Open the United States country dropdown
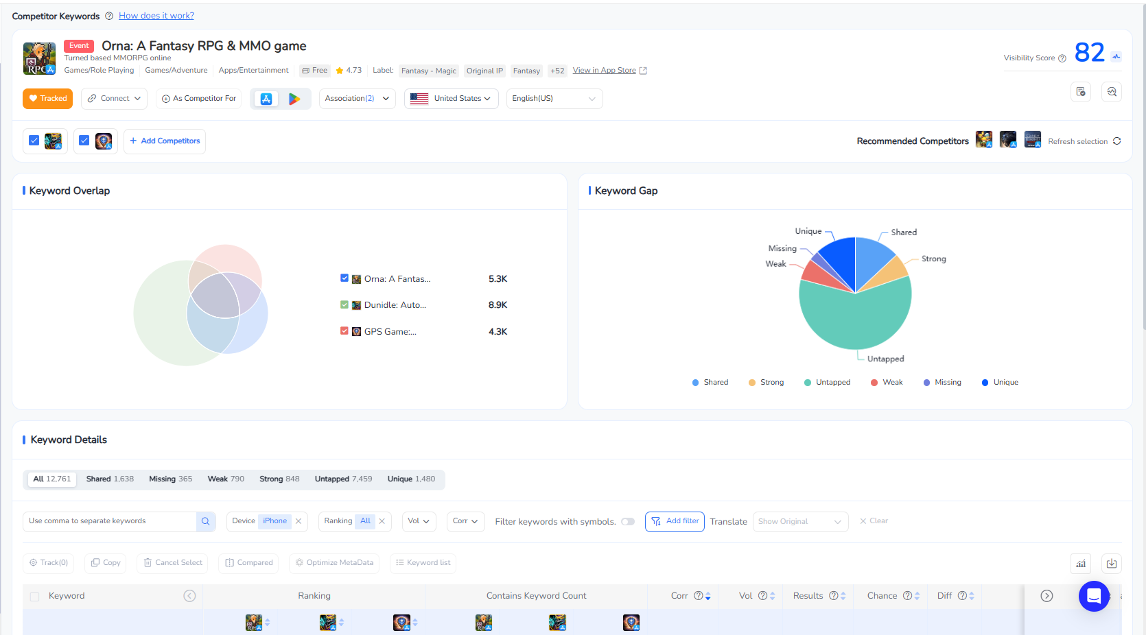This screenshot has height=635, width=1146. pyautogui.click(x=452, y=99)
